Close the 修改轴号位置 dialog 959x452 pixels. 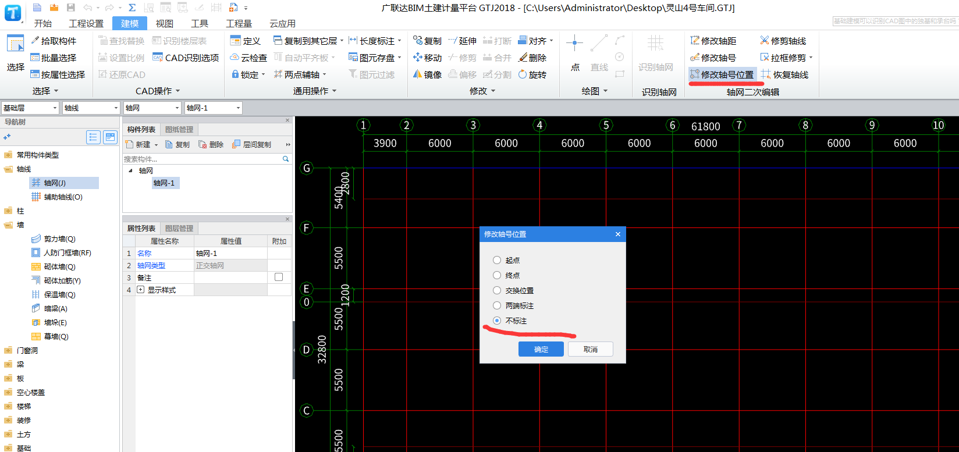pyautogui.click(x=618, y=234)
